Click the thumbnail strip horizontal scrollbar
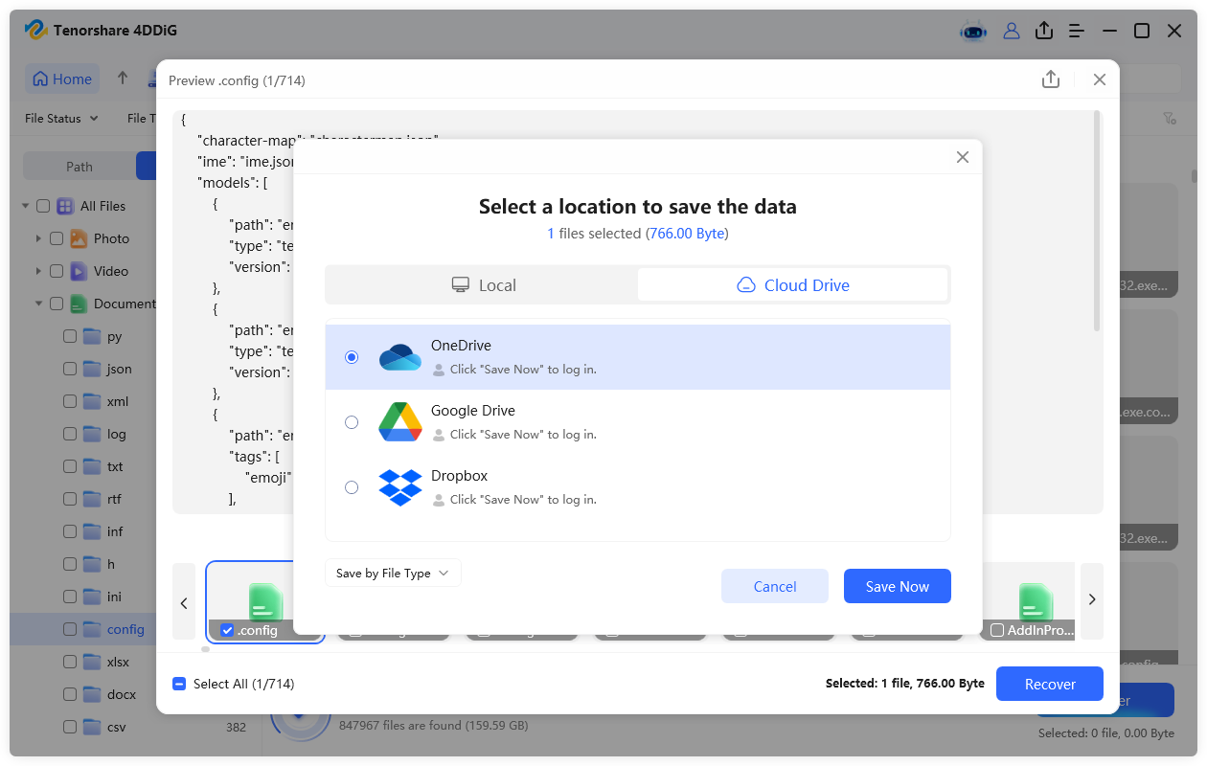The image size is (1207, 766). click(x=205, y=649)
